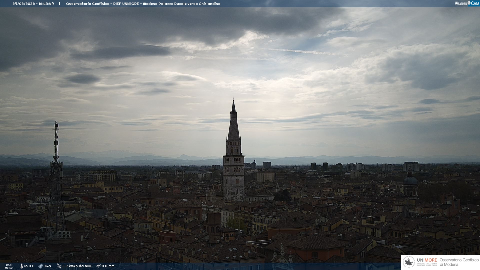Click the 0.0 mm rainfall value
The image size is (480, 270).
pos(108,266)
